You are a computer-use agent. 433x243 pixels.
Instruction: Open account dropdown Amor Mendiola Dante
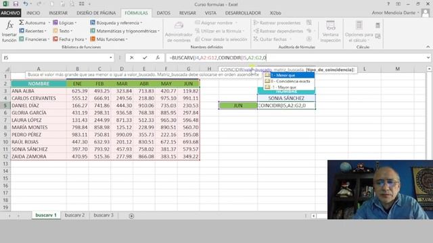click(x=396, y=13)
